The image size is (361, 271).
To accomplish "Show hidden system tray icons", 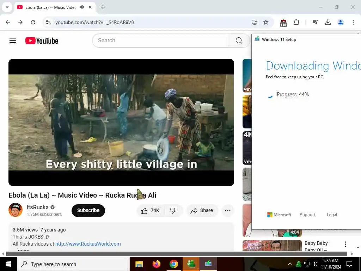I will click(290, 264).
